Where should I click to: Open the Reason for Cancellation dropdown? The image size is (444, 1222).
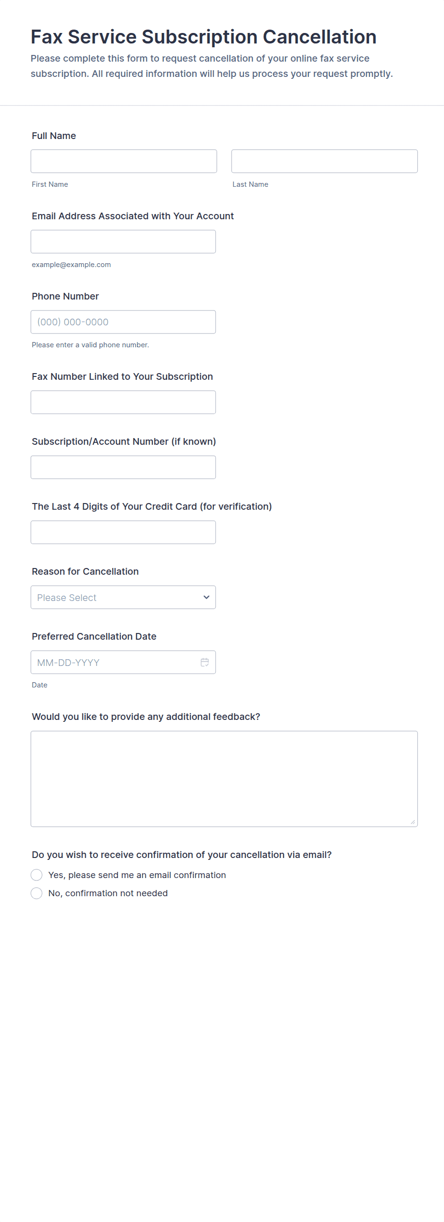click(x=123, y=597)
